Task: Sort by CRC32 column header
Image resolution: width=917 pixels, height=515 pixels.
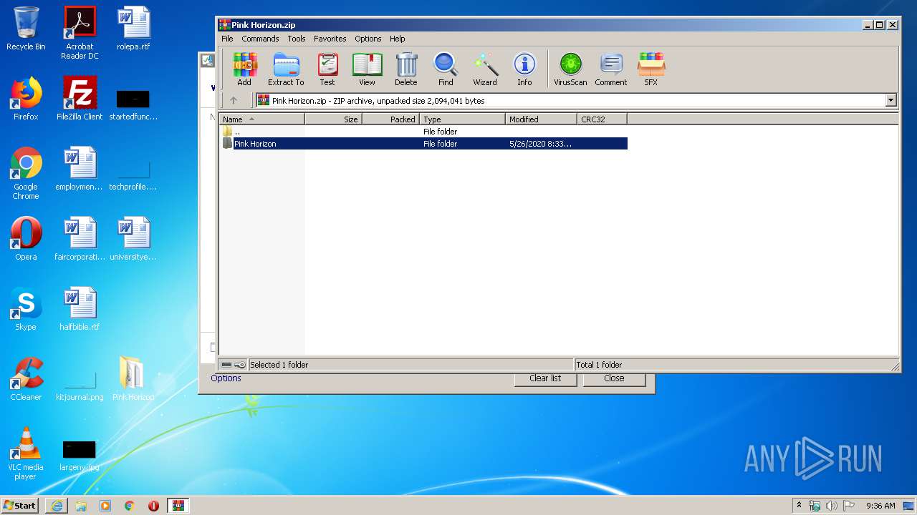Action: coord(602,119)
